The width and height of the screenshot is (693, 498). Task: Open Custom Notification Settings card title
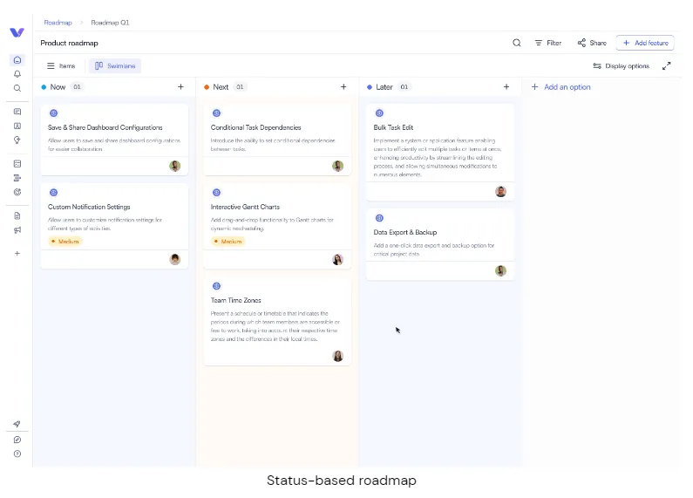(x=89, y=207)
